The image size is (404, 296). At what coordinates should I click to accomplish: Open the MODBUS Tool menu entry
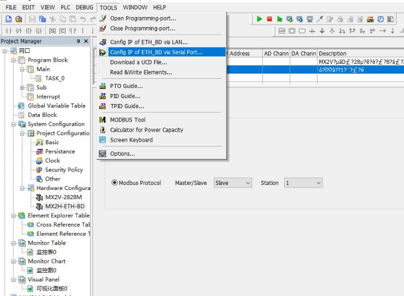[x=127, y=120]
